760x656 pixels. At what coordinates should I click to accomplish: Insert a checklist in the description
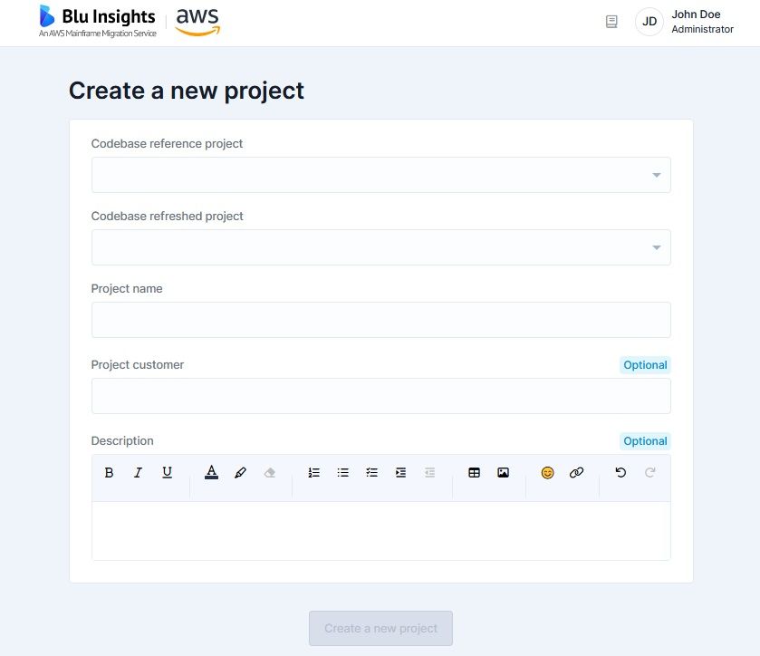pos(371,472)
